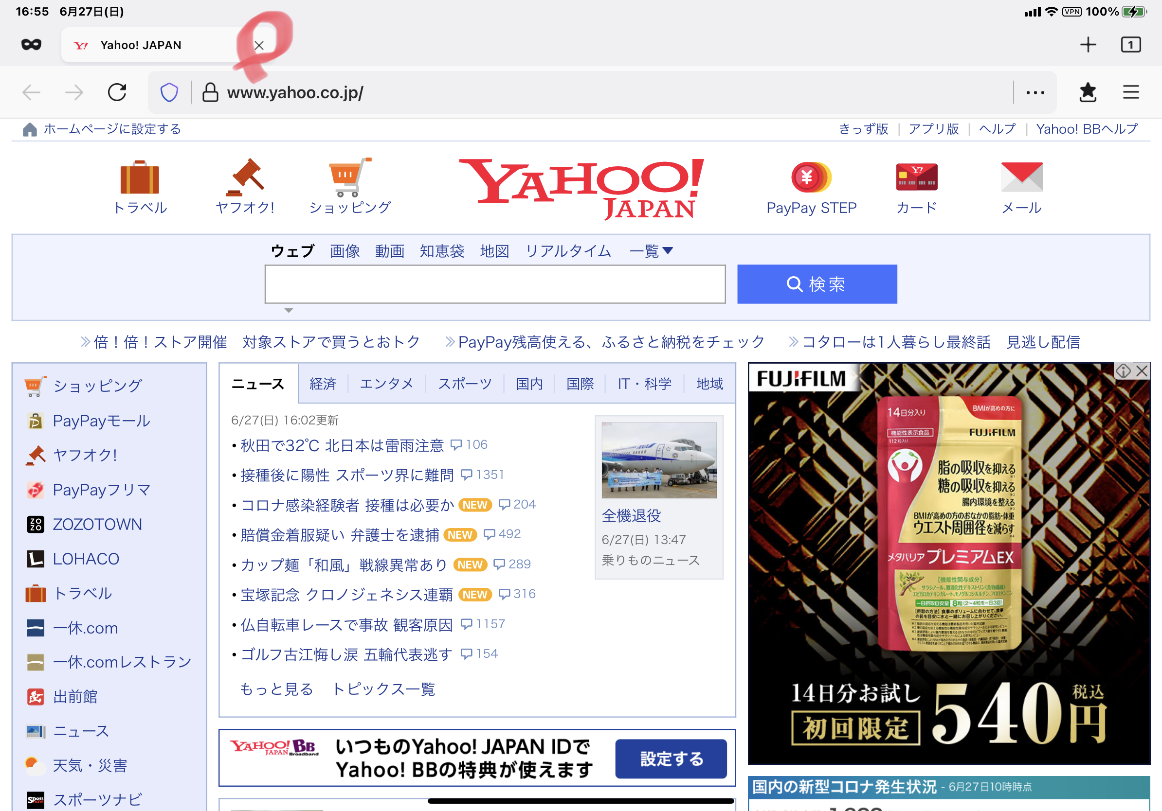Close the FUJIFILM advertisement
The image size is (1162, 811).
(1142, 371)
